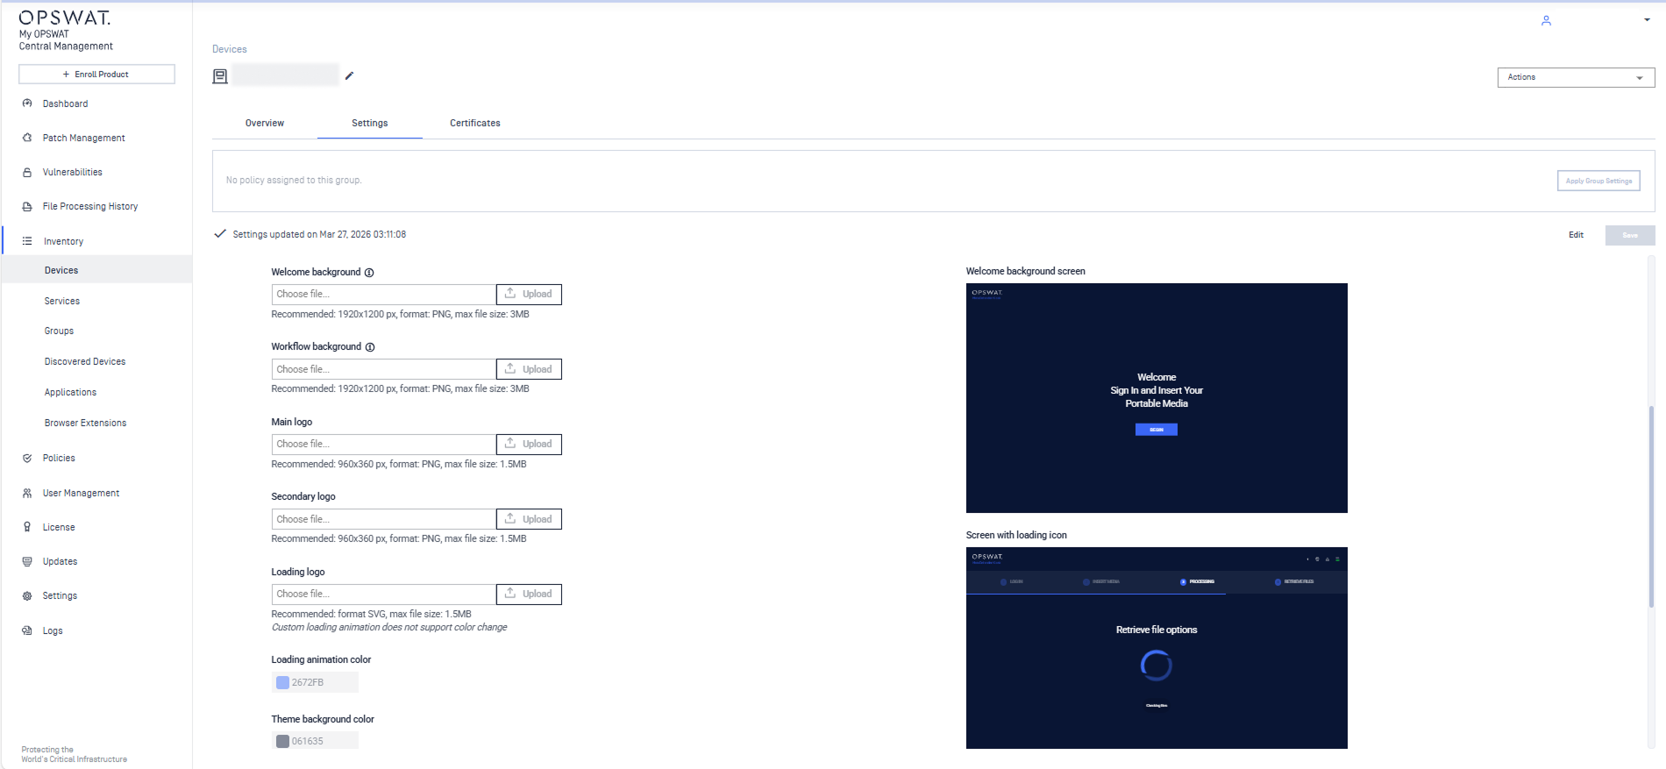1666x769 pixels.
Task: Click the Welcome background screen preview
Action: click(1157, 398)
